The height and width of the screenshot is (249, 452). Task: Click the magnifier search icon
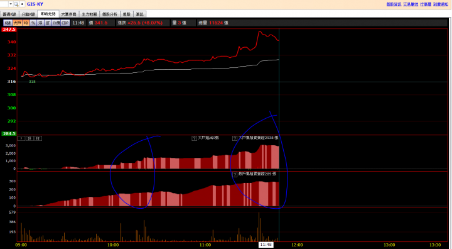click(16, 4)
